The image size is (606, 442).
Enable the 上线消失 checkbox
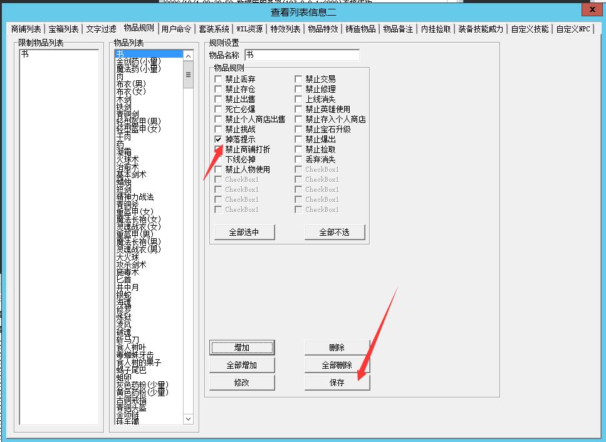pos(298,99)
